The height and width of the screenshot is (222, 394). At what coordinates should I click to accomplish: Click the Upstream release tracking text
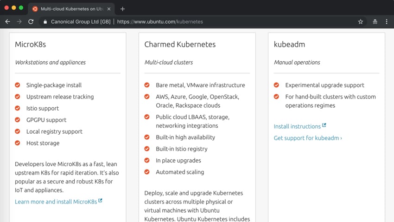(x=60, y=97)
